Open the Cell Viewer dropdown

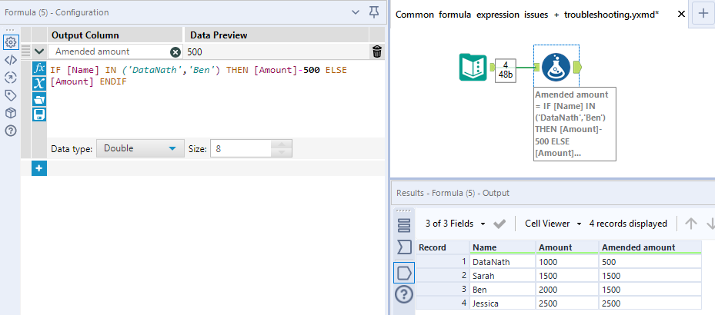(x=553, y=224)
